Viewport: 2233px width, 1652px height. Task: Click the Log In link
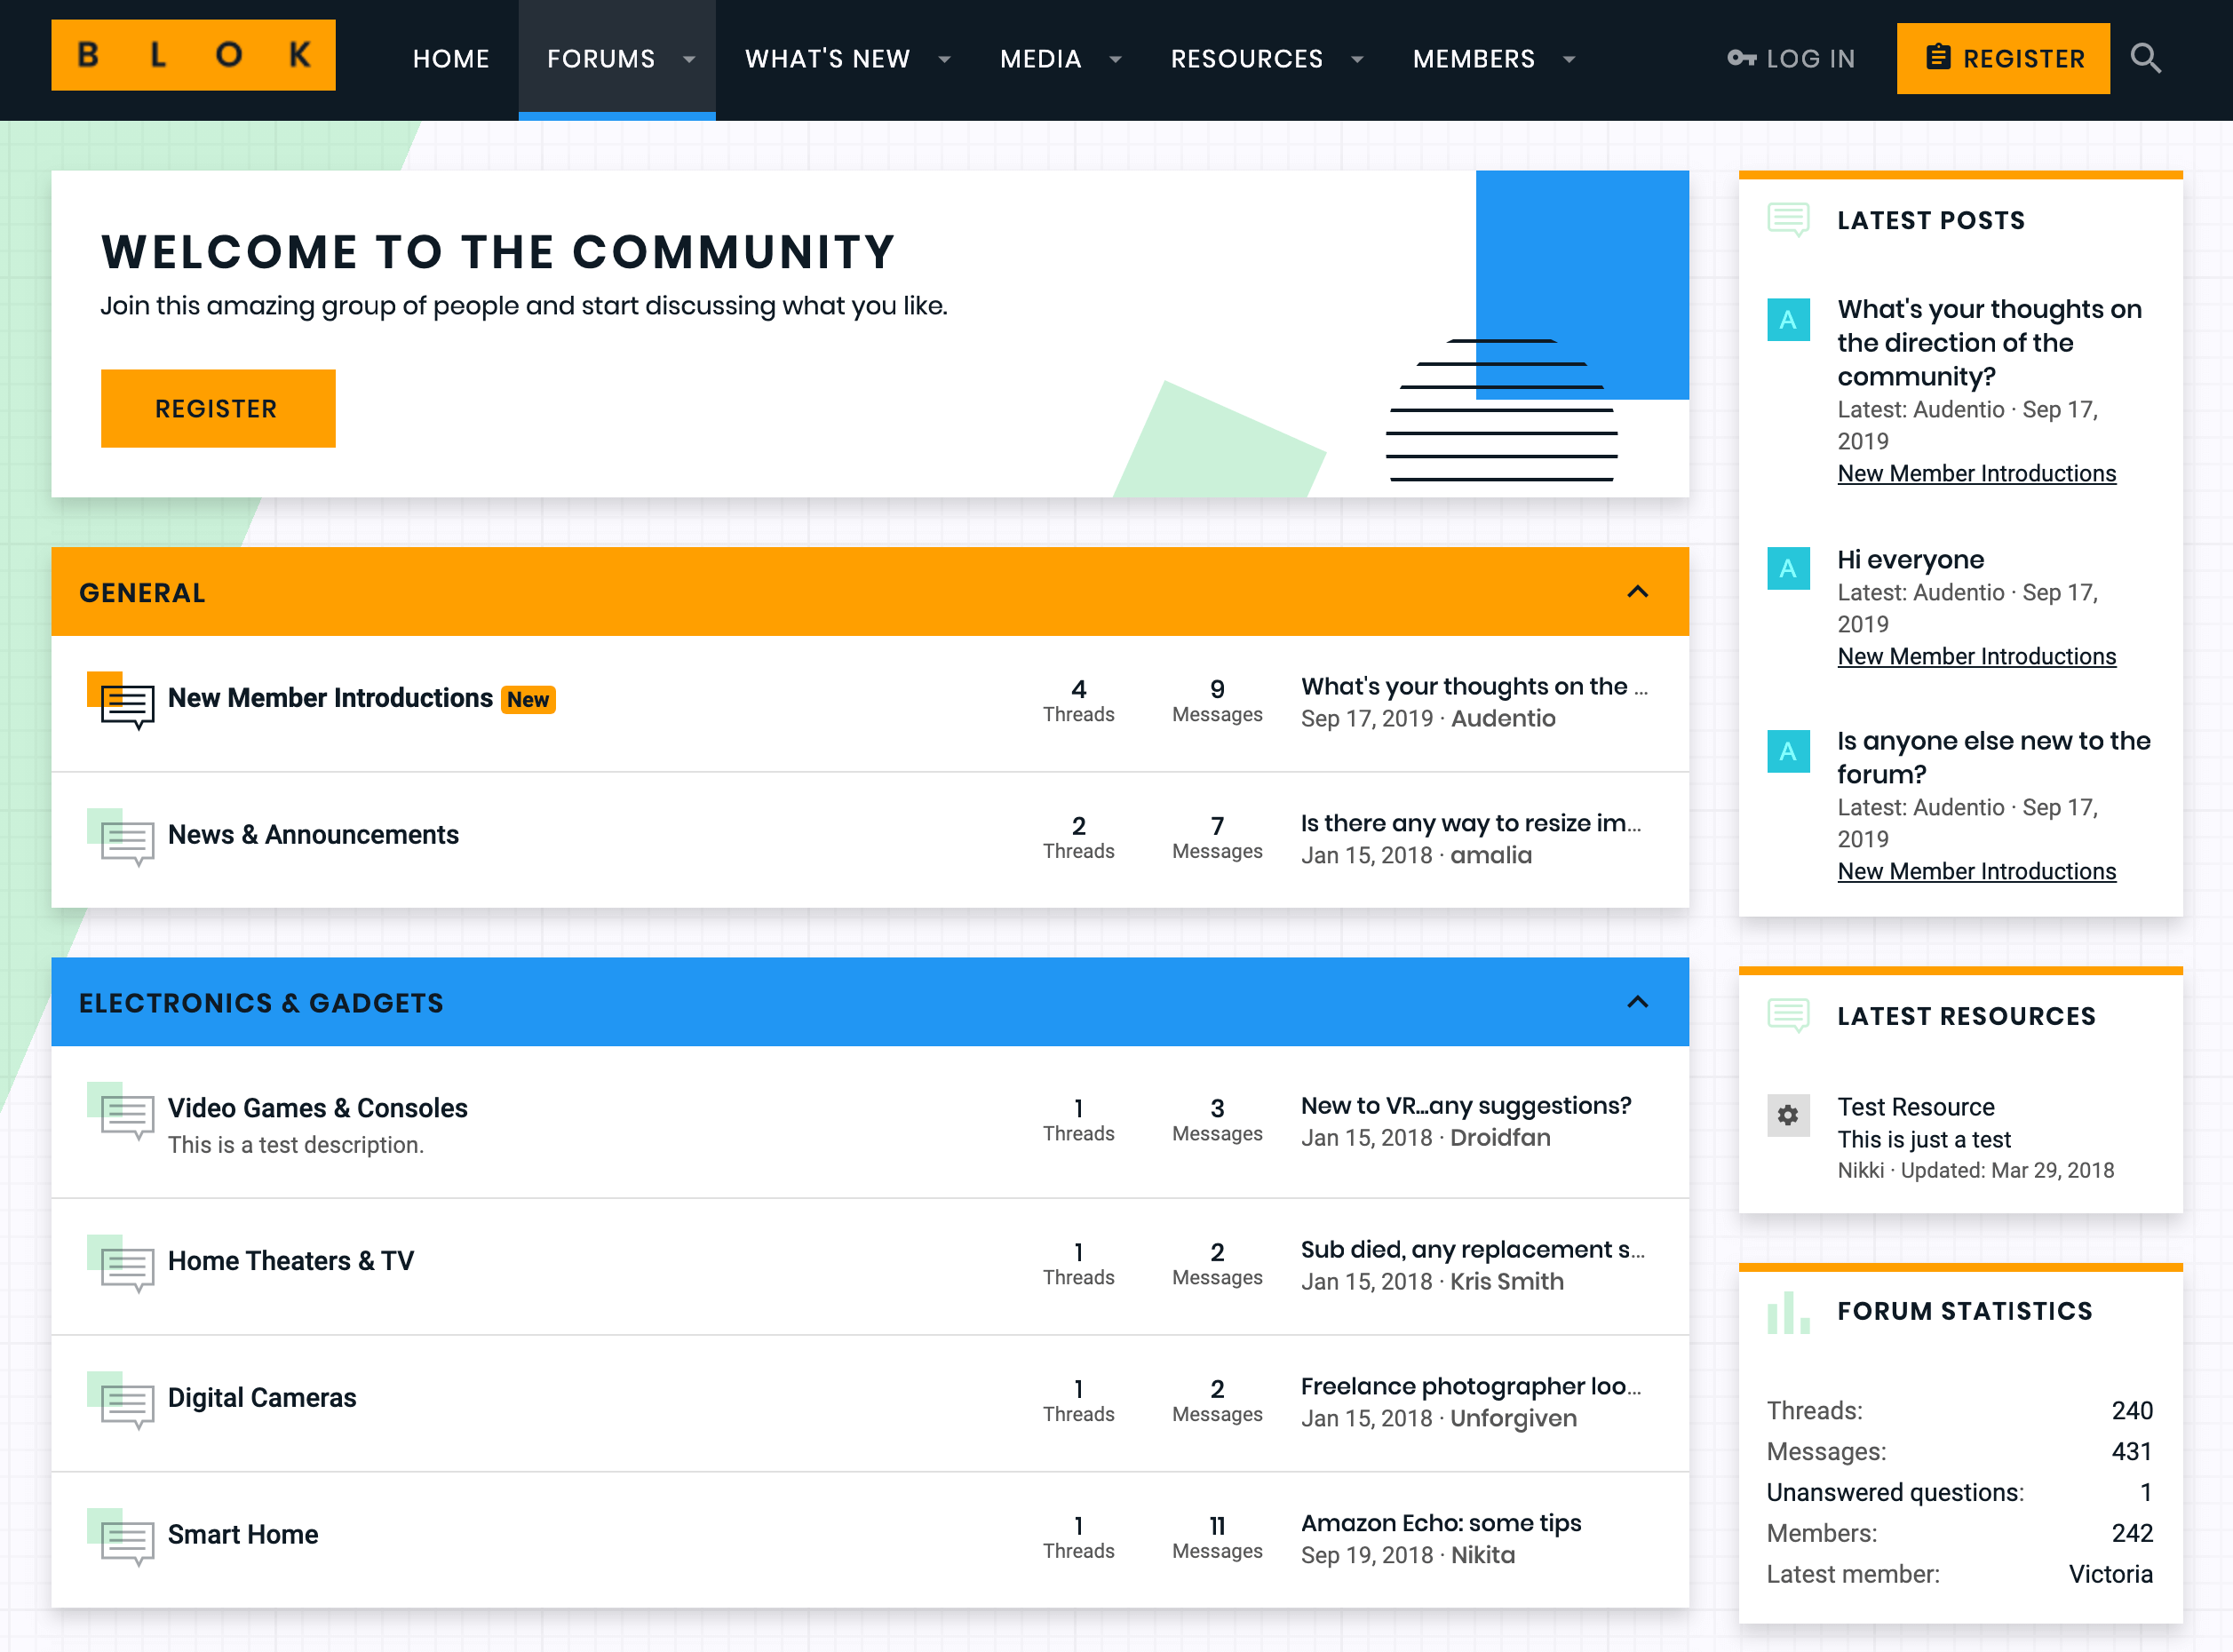click(1792, 59)
